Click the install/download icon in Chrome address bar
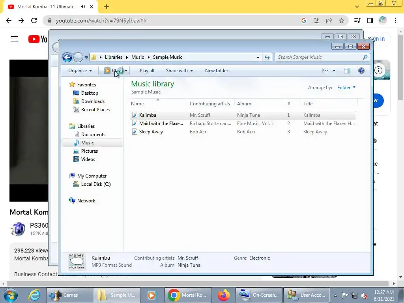404x303 pixels. pos(316,21)
